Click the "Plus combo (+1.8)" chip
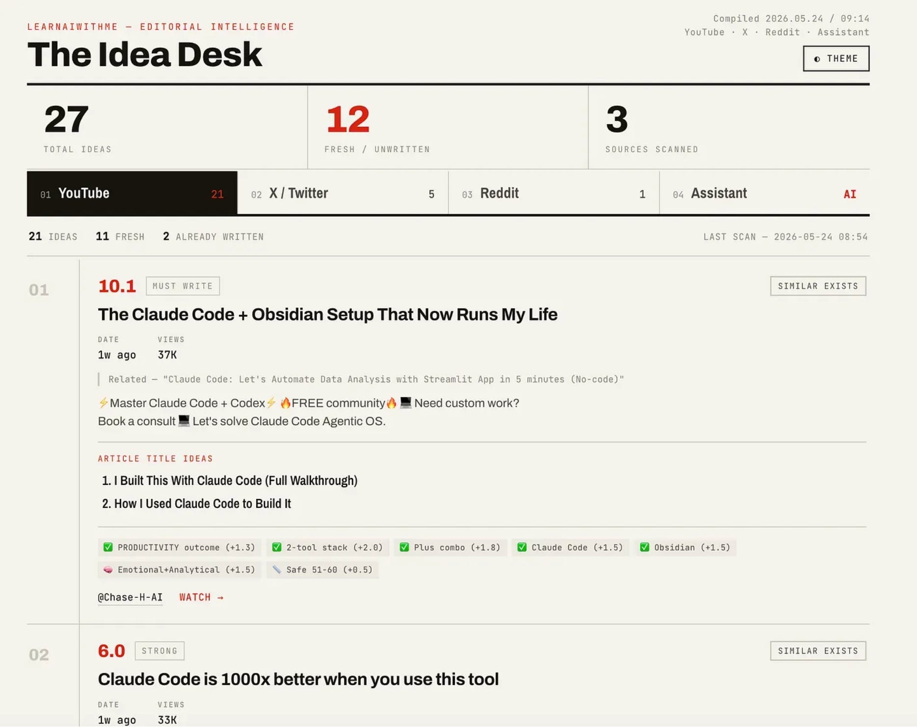This screenshot has height=727, width=917. [450, 547]
